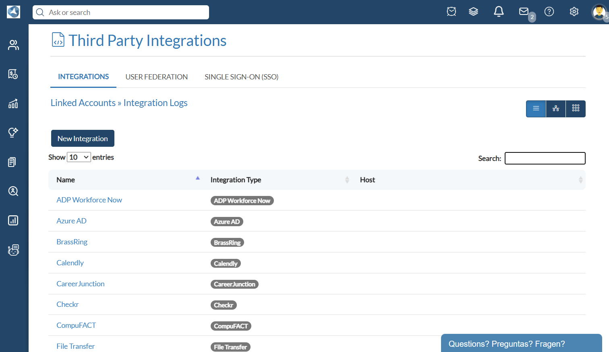Open File Transfer integration link
The width and height of the screenshot is (609, 352).
click(75, 346)
